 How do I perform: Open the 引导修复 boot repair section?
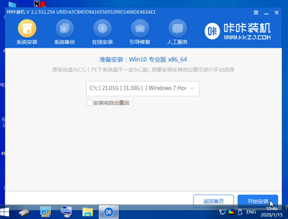(x=140, y=32)
